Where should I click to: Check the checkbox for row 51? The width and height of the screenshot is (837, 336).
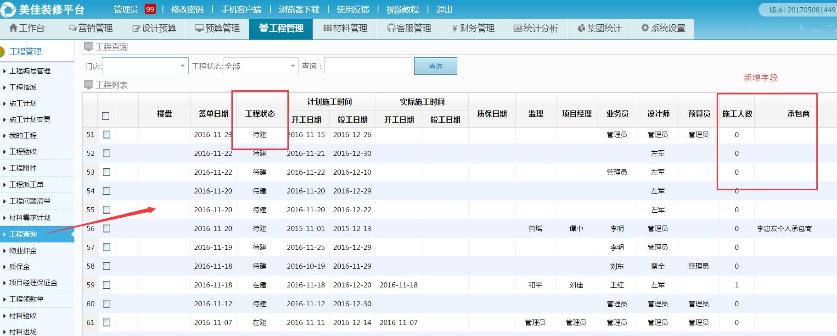point(107,134)
